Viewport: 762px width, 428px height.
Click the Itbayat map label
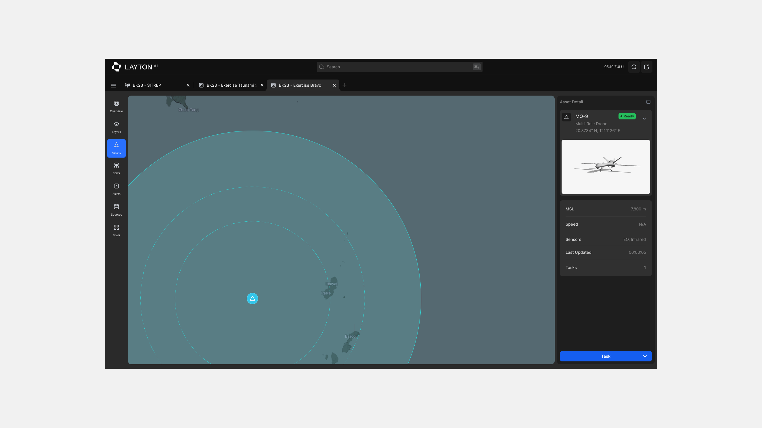point(331,284)
